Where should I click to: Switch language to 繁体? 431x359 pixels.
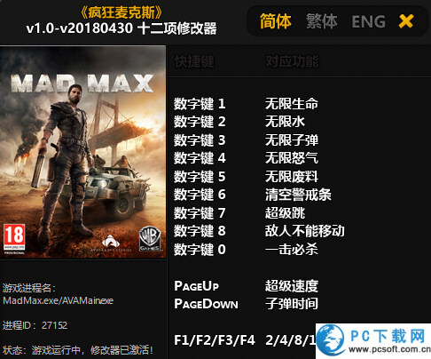point(322,21)
